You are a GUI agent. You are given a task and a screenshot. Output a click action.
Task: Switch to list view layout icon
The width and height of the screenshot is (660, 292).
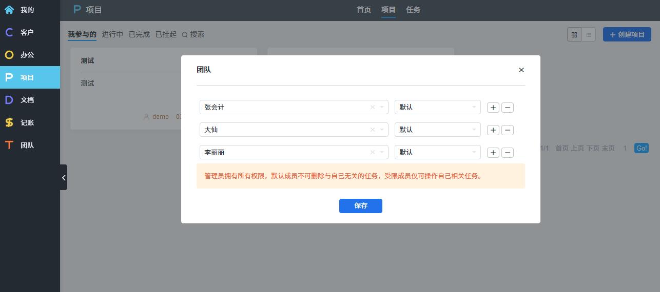coord(589,35)
